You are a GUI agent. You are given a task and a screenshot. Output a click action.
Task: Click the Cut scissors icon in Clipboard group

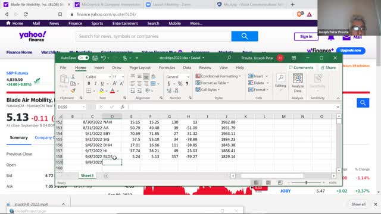tap(73, 77)
